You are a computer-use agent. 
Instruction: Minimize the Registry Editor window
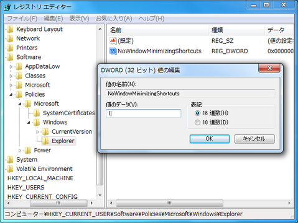(x=254, y=5)
